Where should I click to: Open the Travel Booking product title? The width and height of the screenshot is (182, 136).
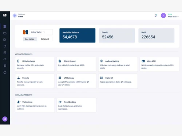tap(70, 102)
